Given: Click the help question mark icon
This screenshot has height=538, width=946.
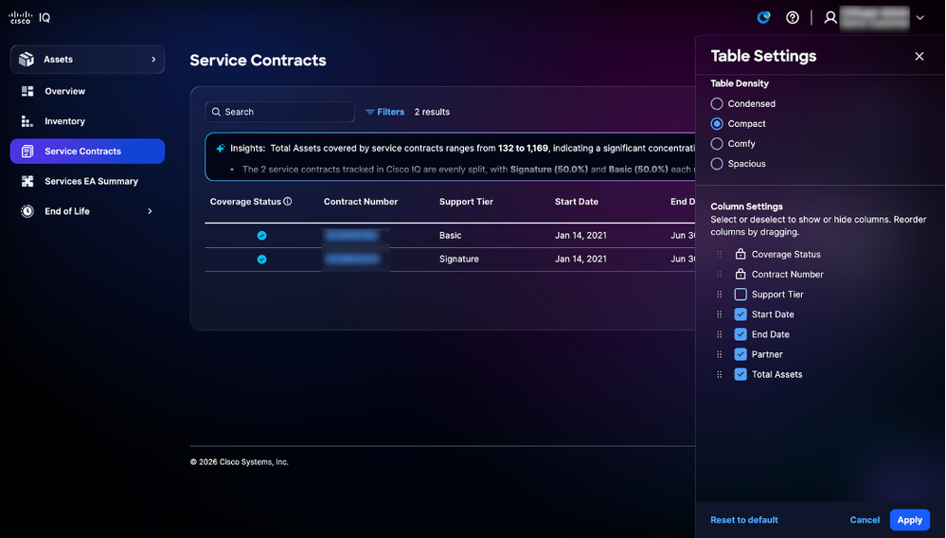Looking at the screenshot, I should (x=793, y=17).
